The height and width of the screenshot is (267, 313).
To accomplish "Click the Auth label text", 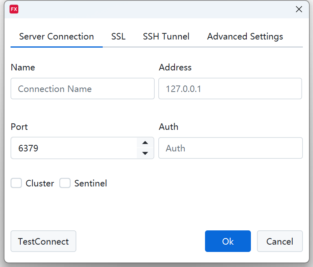I will [168, 127].
